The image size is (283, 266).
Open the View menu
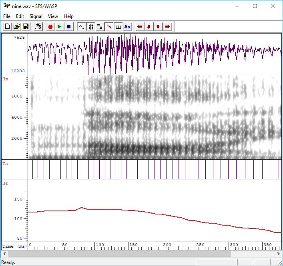(53, 16)
